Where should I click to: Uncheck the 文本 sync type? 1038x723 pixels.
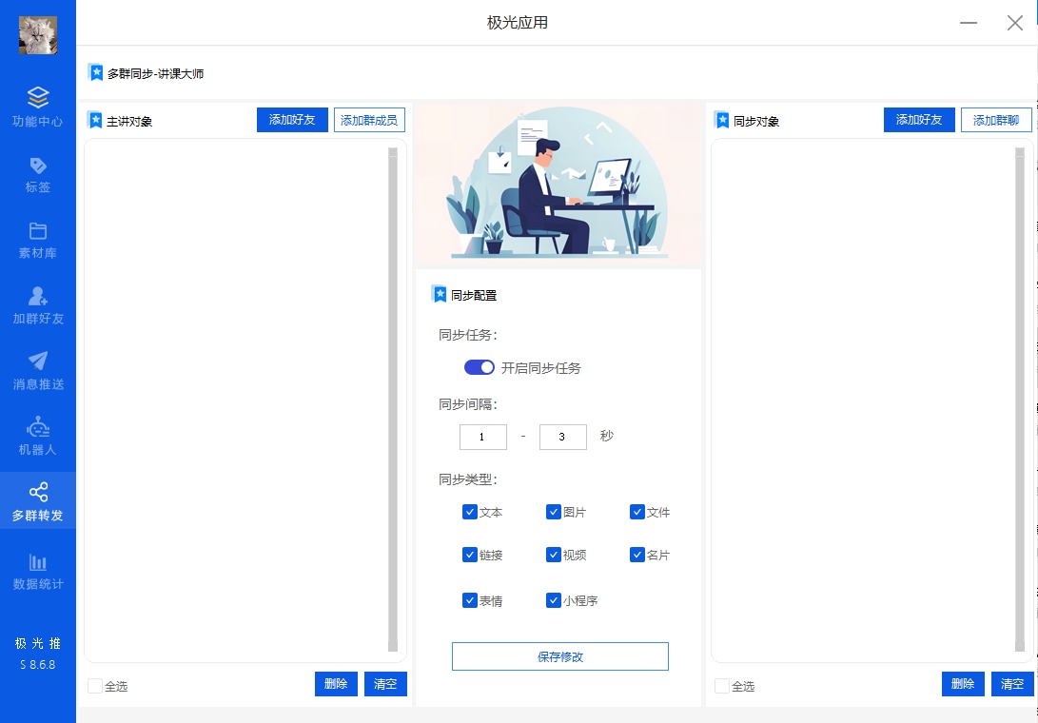(x=470, y=512)
